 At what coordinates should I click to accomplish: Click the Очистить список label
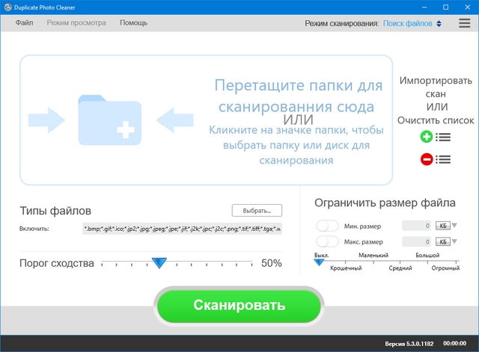click(436, 120)
